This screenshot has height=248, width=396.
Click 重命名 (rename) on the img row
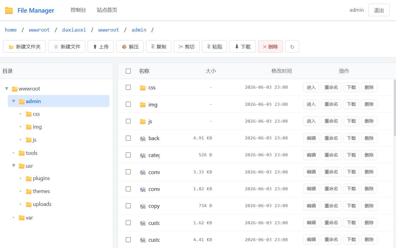(x=331, y=104)
